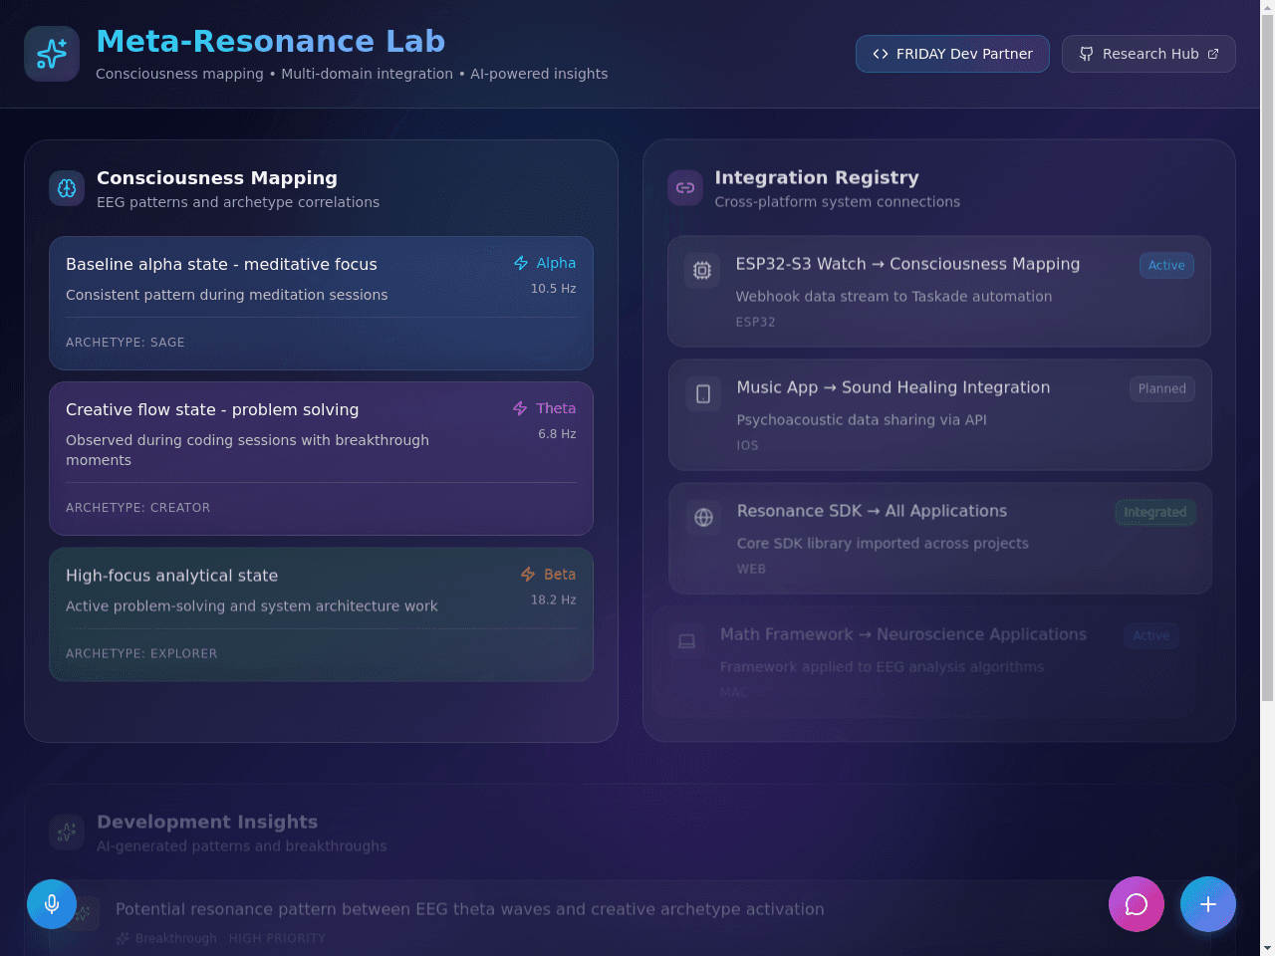The image size is (1275, 956).
Task: Click the code brackets icon in FRIDAY button
Action: pyautogui.click(x=881, y=54)
